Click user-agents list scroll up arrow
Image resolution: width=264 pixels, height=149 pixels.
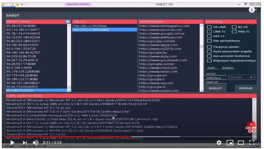(x=254, y=100)
